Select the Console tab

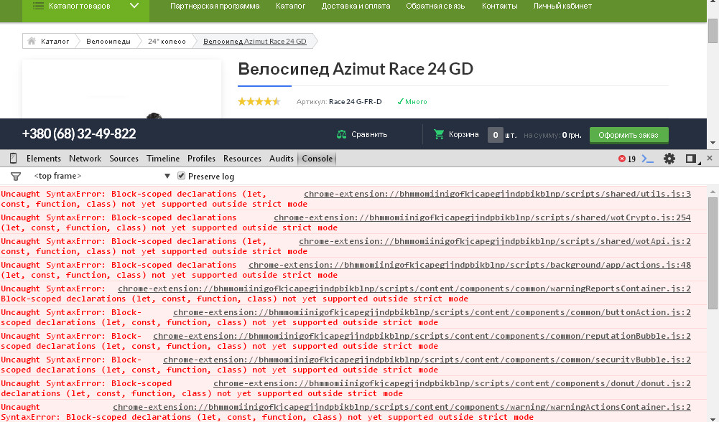[317, 159]
